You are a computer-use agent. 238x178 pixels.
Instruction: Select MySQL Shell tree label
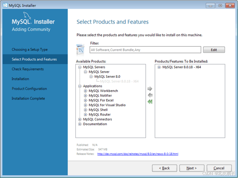point(98,110)
